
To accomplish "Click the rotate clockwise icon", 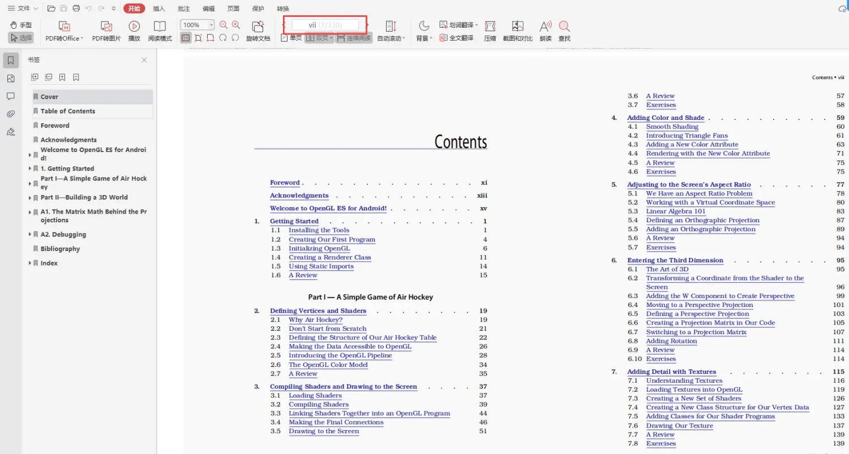I will [222, 38].
